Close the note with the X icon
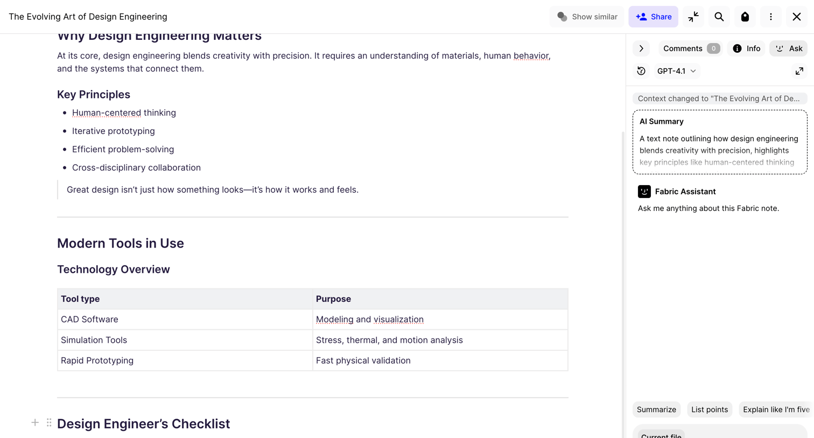Screen dimensions: 814x438 (797, 17)
